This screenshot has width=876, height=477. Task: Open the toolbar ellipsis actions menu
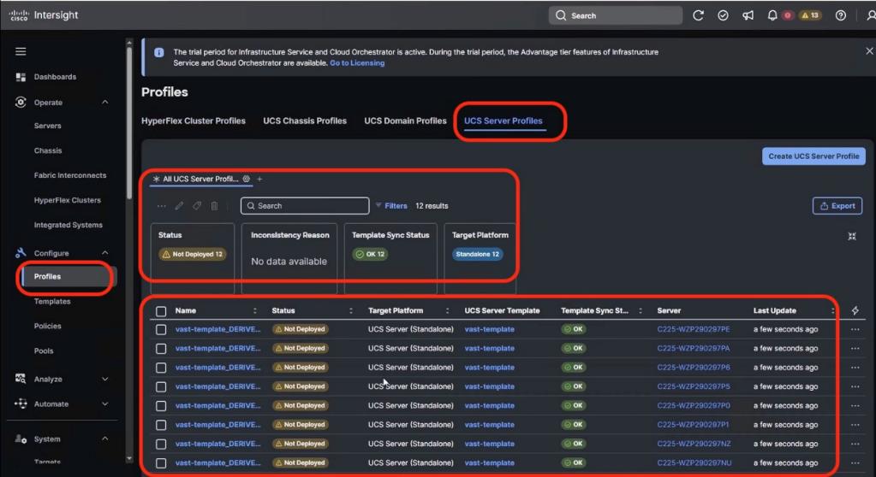pos(162,206)
